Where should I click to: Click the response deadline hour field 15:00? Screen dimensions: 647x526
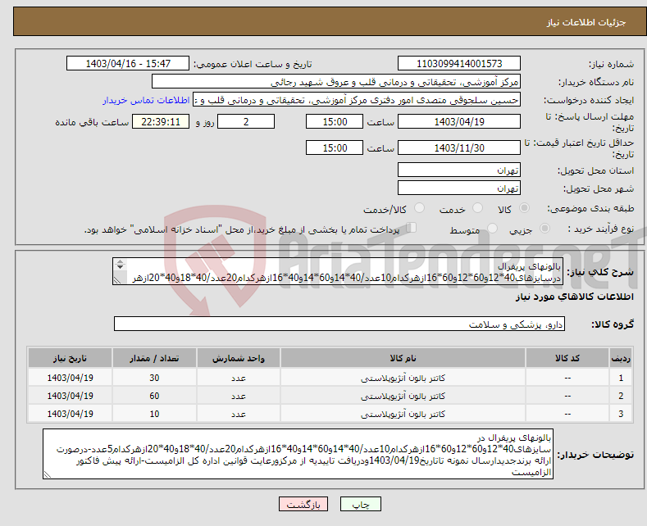[335, 121]
